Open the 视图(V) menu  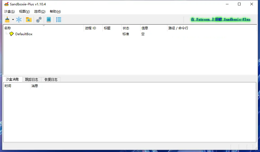click(24, 11)
